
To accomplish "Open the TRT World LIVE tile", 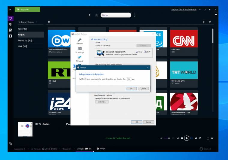I will (x=184, y=73).
